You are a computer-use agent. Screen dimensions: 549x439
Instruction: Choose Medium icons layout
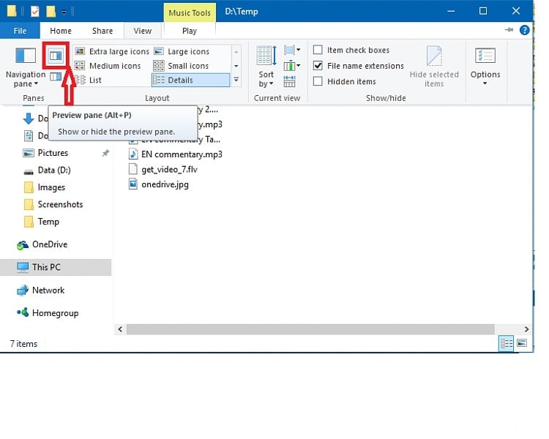tap(108, 66)
